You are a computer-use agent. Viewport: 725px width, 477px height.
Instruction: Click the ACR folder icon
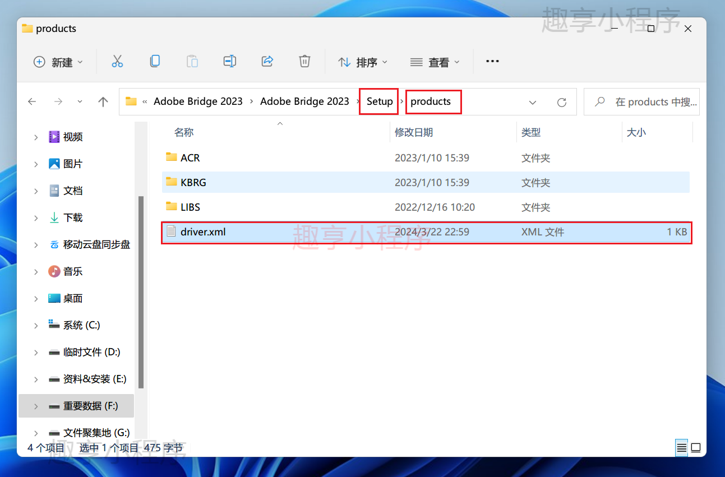[172, 158]
